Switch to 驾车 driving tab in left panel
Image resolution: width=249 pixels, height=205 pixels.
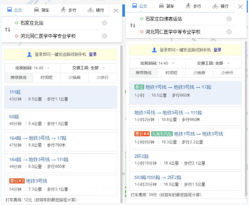tap(42, 10)
